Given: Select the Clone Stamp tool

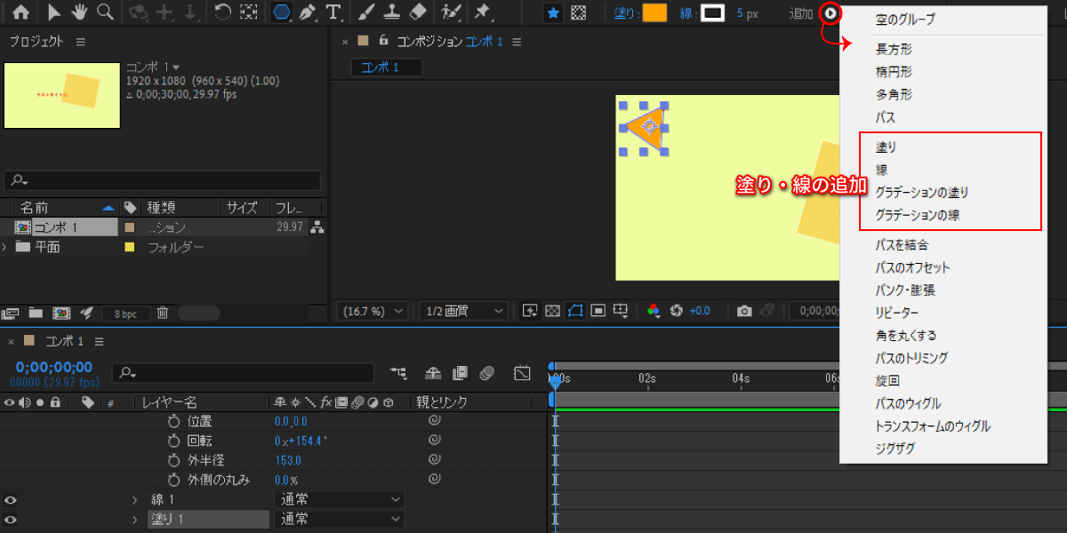Looking at the screenshot, I should pyautogui.click(x=392, y=12).
